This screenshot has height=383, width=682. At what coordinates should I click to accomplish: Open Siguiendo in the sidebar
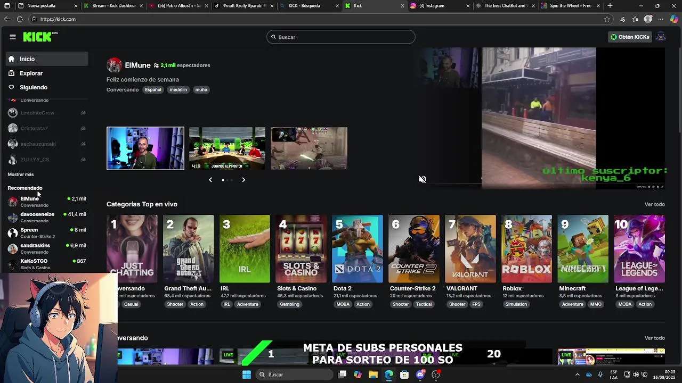click(47, 87)
